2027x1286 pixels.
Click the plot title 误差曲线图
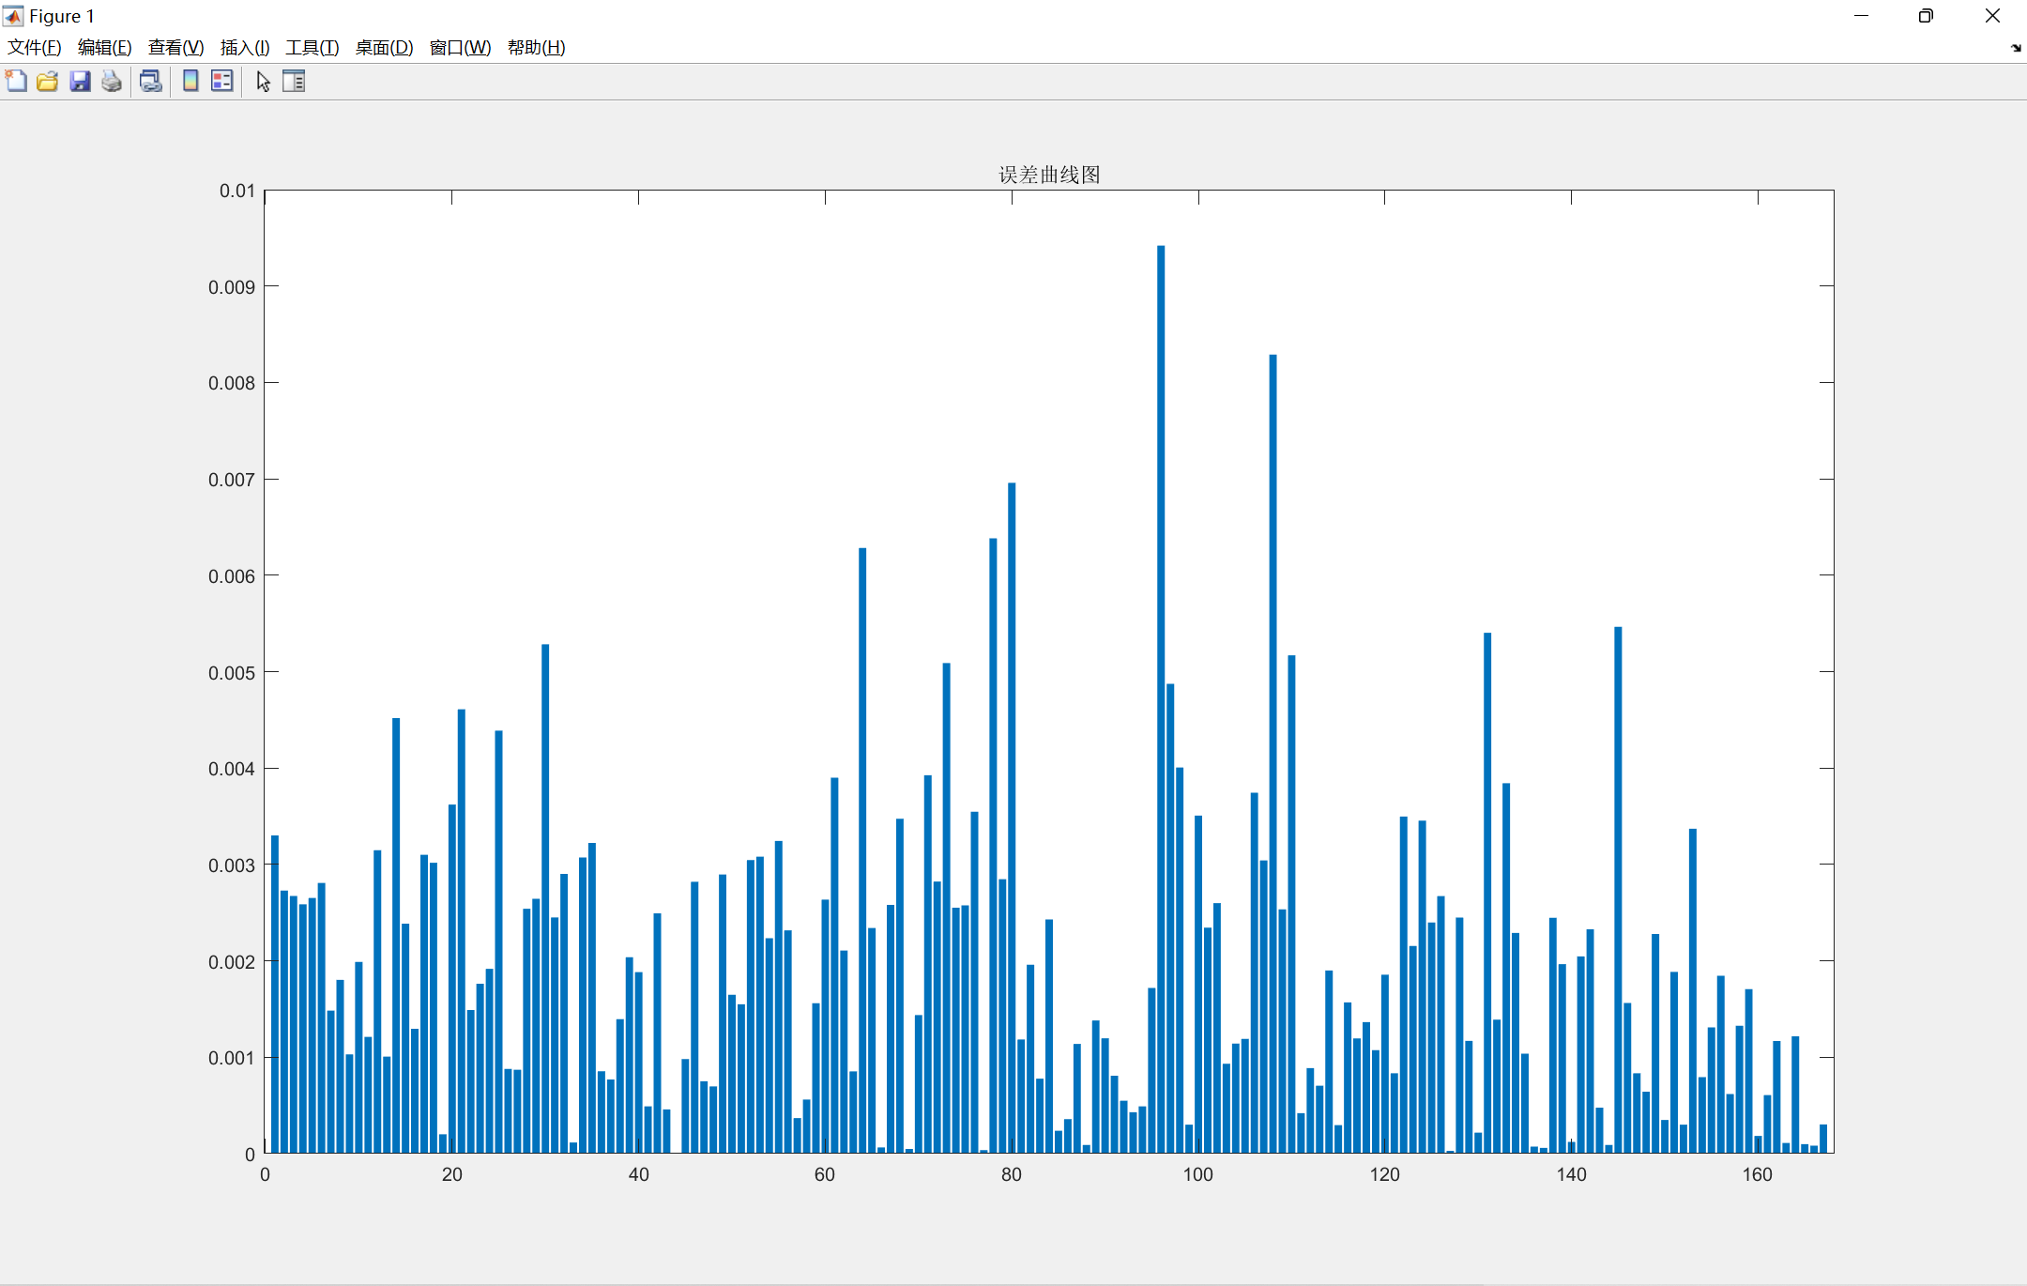tap(1048, 175)
